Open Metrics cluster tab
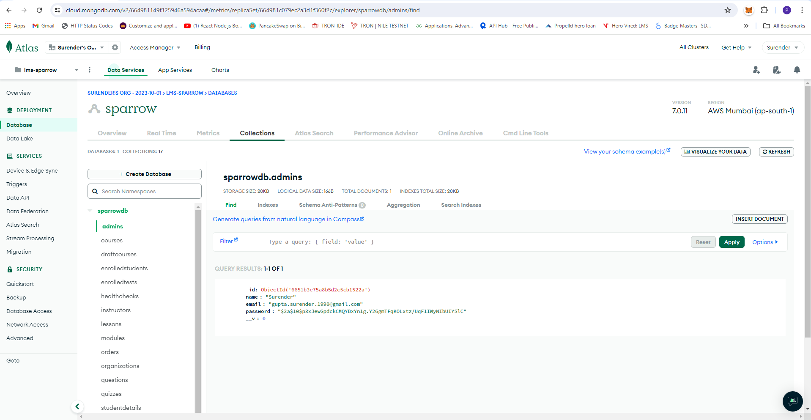 tap(208, 133)
